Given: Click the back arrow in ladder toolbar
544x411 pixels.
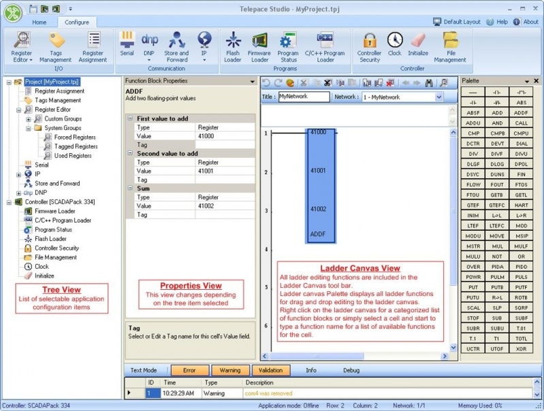Looking at the screenshot, I should pyautogui.click(x=406, y=83).
